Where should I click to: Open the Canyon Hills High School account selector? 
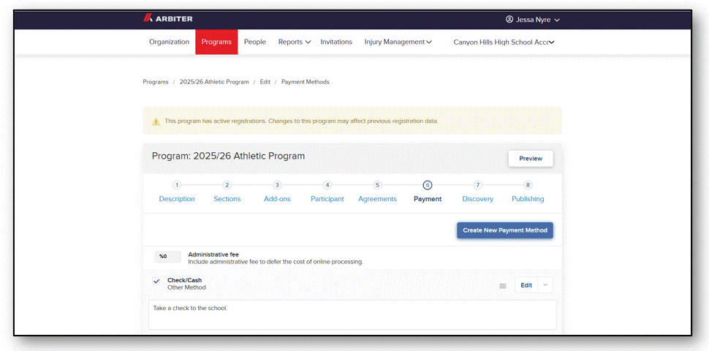504,42
